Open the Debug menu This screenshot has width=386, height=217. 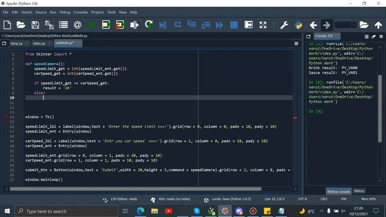[65, 12]
